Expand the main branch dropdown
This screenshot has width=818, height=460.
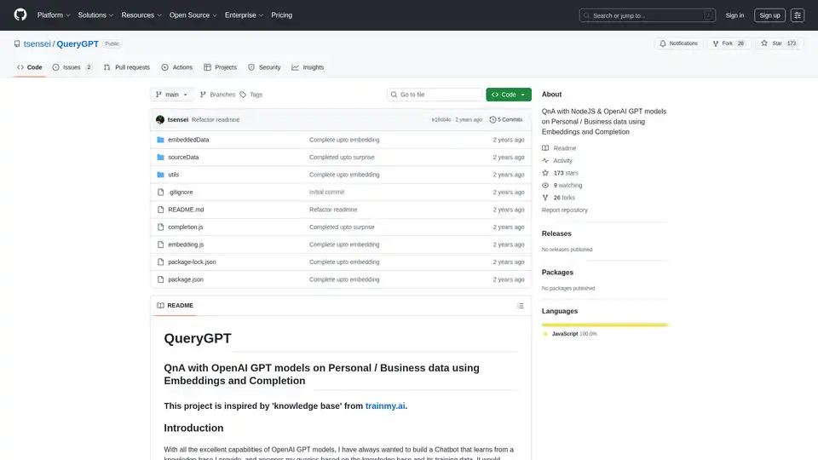173,95
